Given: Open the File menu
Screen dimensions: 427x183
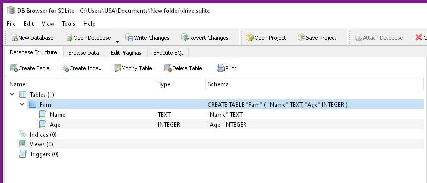Looking at the screenshot, I should pyautogui.click(x=11, y=24).
